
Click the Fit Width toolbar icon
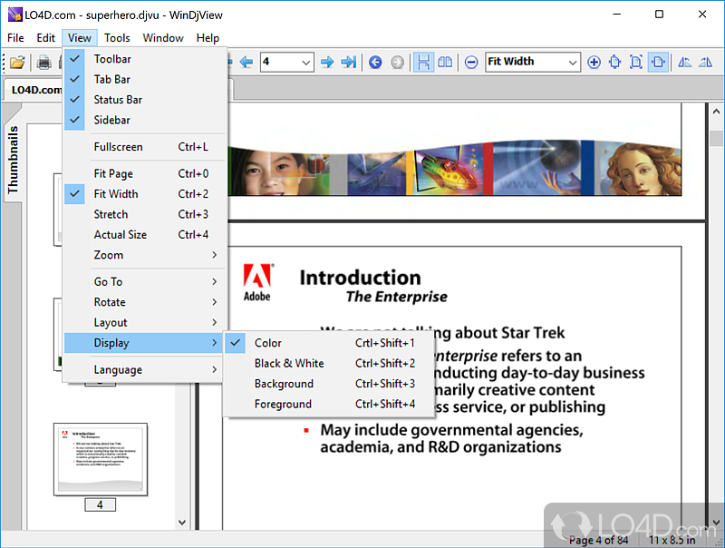[659, 62]
